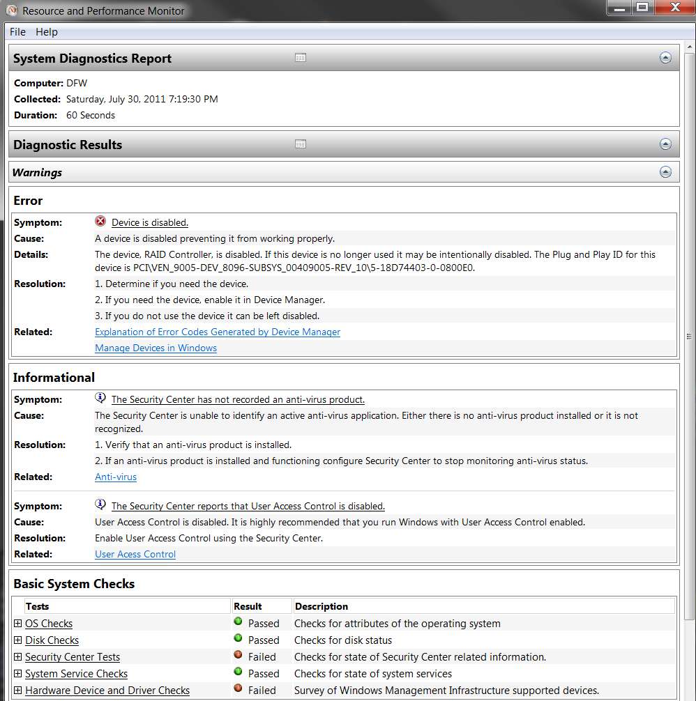Open the User Acess Control related link
The width and height of the screenshot is (696, 701).
[135, 554]
